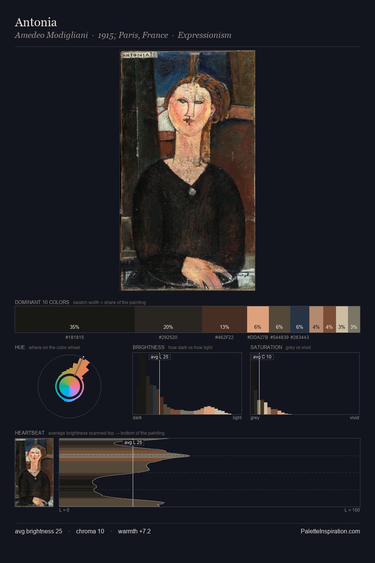Image resolution: width=375 pixels, height=563 pixels.
Task: Click the heartbeat 'avg L 25' marker label
Action: [x=133, y=443]
